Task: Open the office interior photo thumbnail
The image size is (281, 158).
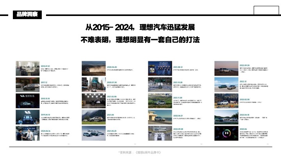Action: point(28,68)
